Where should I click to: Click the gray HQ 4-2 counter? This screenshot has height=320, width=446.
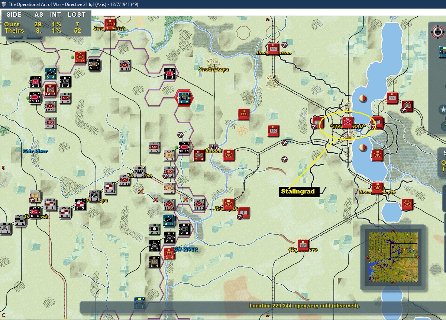(x=51, y=123)
